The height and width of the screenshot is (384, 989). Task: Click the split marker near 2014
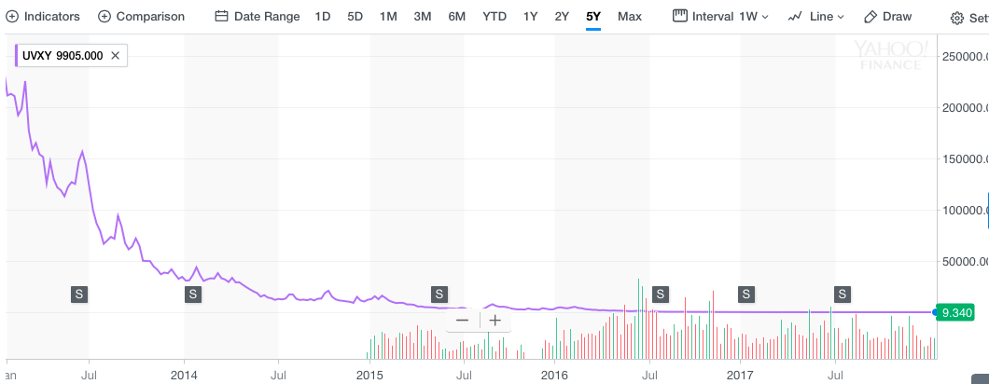click(192, 295)
